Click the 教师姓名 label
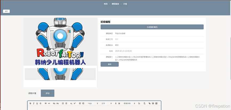 point(109,45)
